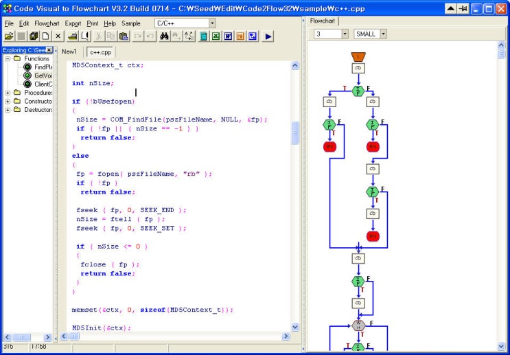This screenshot has width=510, height=355.
Task: Select the GetVoi function item
Action: 43,76
